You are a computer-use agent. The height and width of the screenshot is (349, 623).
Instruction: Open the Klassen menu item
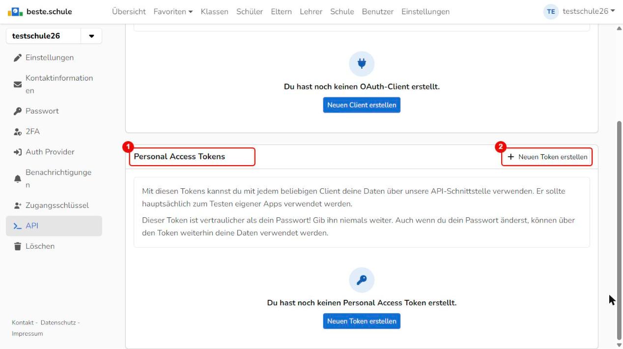[x=215, y=11]
